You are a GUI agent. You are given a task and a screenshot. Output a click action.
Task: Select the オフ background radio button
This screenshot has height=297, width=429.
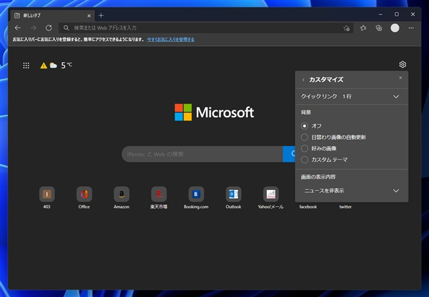pyautogui.click(x=305, y=125)
